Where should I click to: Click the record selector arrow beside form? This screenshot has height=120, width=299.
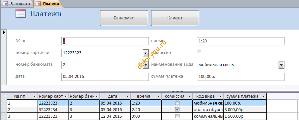click(4, 32)
